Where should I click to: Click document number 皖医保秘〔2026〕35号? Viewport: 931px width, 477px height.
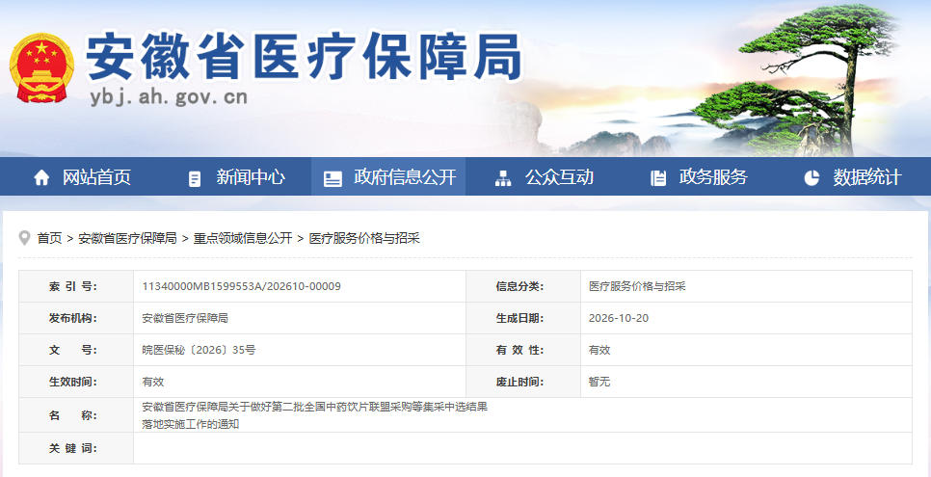tap(199, 350)
